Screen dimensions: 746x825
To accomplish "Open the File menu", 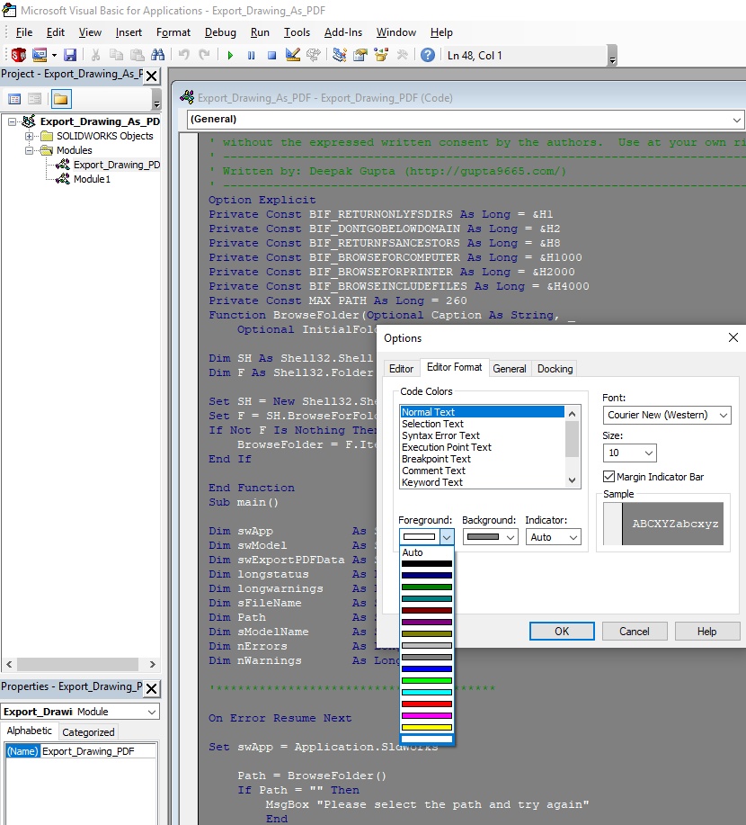I will [24, 32].
